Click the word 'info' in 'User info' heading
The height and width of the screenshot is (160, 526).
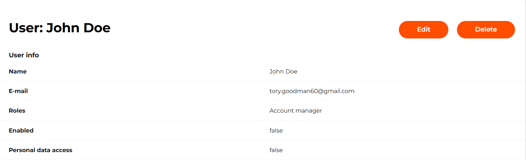[x=32, y=55]
